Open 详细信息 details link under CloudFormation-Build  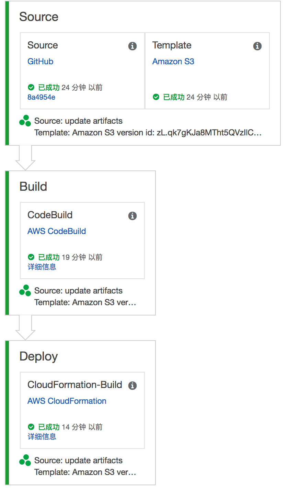tap(42, 437)
